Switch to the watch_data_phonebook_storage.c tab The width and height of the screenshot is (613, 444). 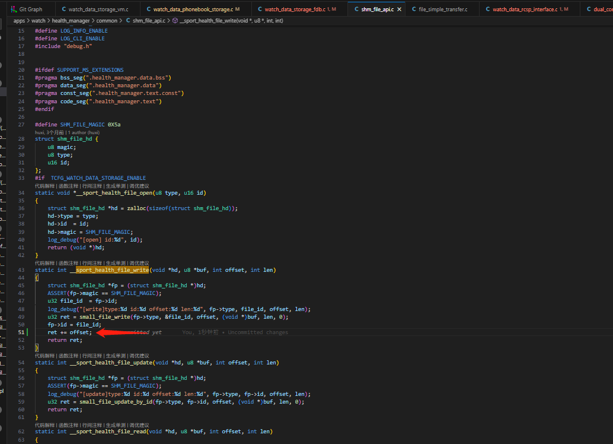click(193, 9)
